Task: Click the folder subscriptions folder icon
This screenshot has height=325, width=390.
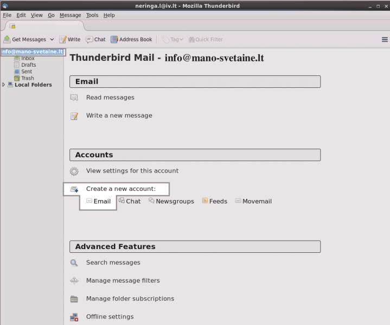Action: [74, 299]
